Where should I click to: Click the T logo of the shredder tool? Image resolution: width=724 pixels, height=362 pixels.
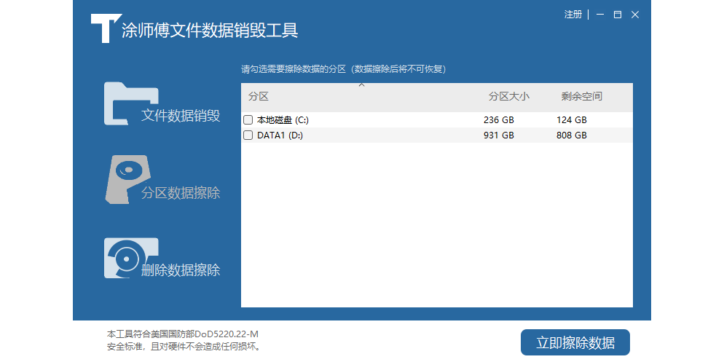pos(106,28)
